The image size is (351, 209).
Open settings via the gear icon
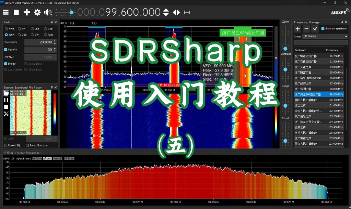(37, 12)
